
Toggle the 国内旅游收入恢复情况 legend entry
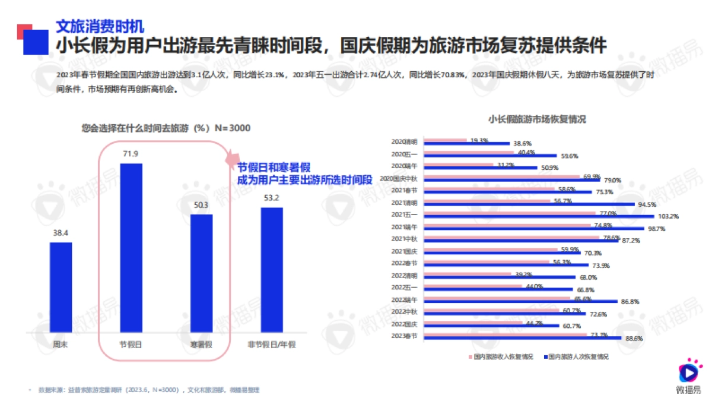pyautogui.click(x=504, y=355)
